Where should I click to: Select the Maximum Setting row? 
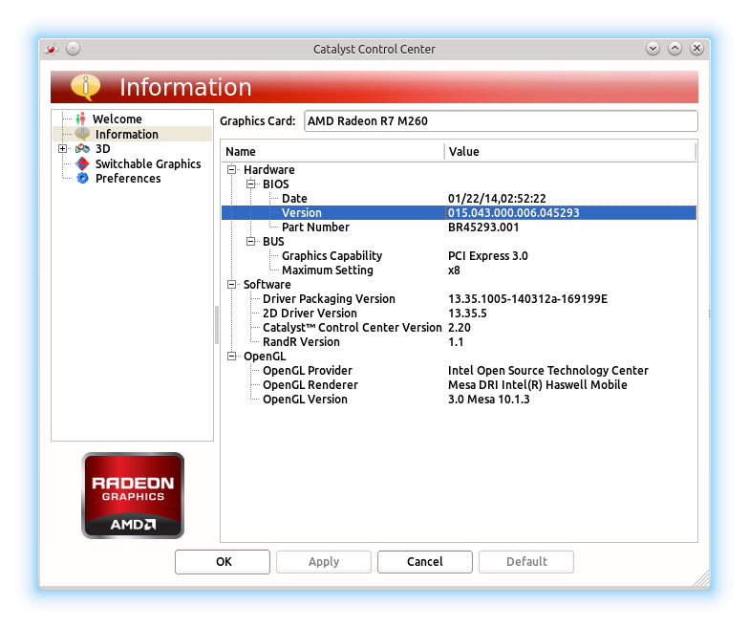point(459,270)
